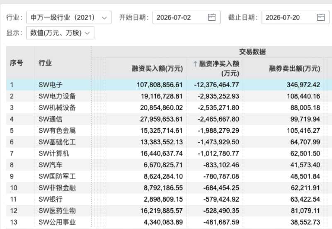Click the value 16,440,637.74

point(162,153)
